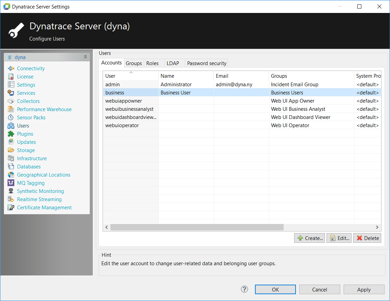Click the License document icon
390x301 pixels.
11,77
